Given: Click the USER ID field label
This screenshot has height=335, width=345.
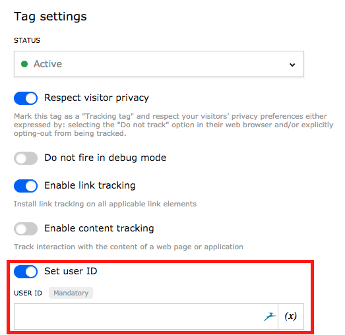Looking at the screenshot, I should pos(28,293).
